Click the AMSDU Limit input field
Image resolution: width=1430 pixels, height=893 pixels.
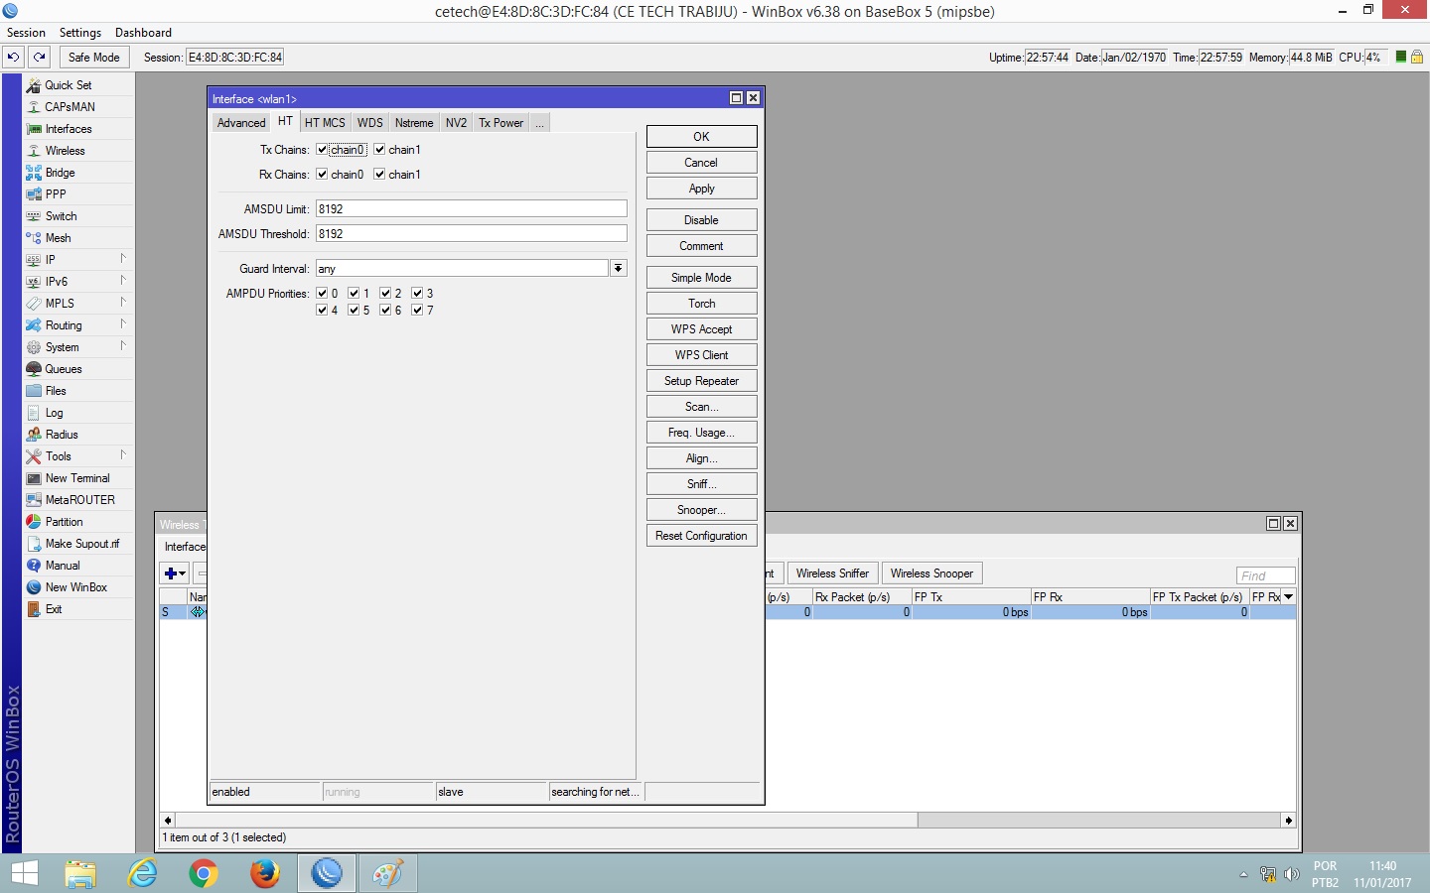coord(472,209)
